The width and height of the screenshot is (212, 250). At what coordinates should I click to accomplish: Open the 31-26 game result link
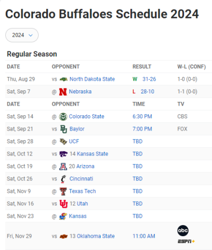149,79
